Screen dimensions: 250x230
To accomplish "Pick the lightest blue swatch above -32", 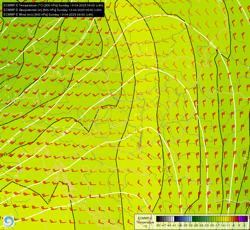I will coord(191,219).
